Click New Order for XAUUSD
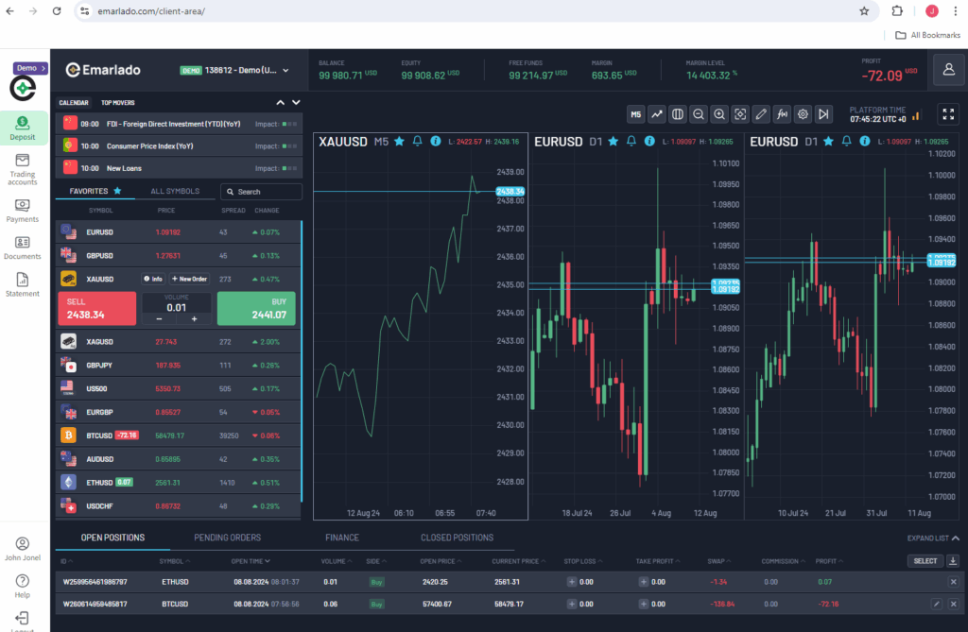 (x=189, y=279)
